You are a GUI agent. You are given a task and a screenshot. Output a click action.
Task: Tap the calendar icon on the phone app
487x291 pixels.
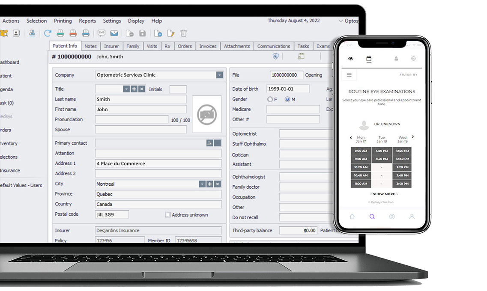(369, 59)
